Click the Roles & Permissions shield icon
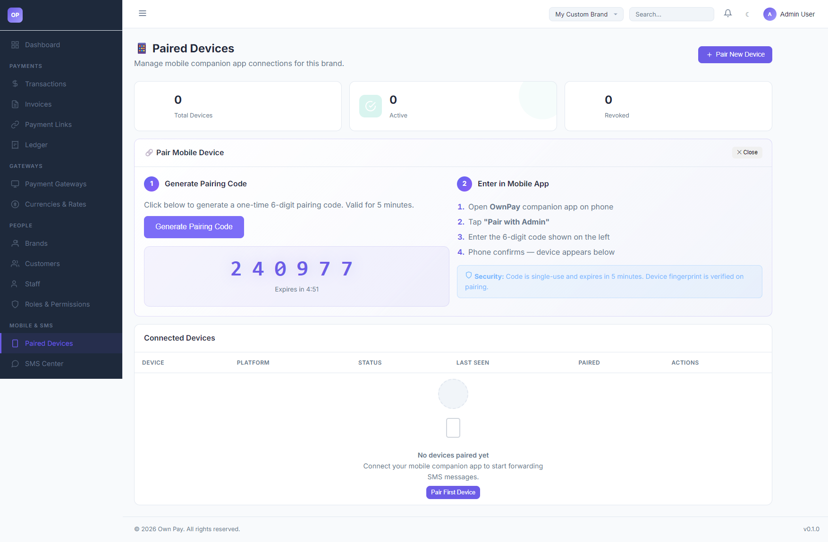Screen dimensions: 828x542 (15, 304)
